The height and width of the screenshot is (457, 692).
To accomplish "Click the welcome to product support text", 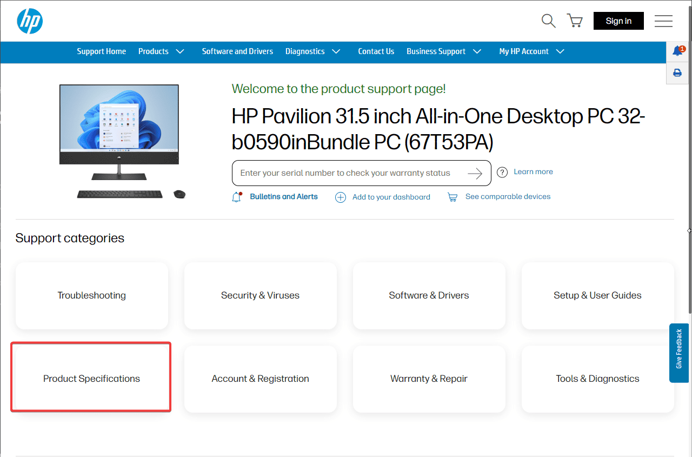I will tap(339, 89).
